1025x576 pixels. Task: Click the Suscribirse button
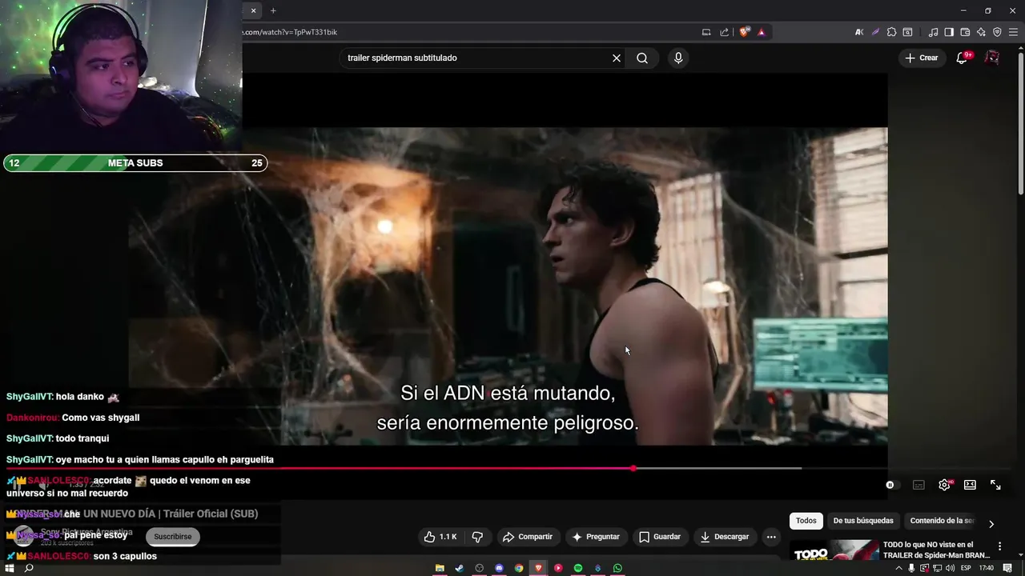[173, 537]
